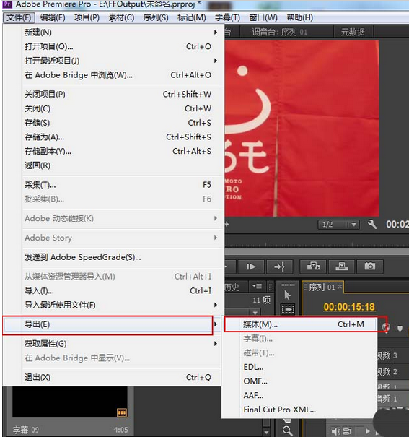Click the export frame camera icon
The width and height of the screenshot is (409, 437).
pos(370,267)
